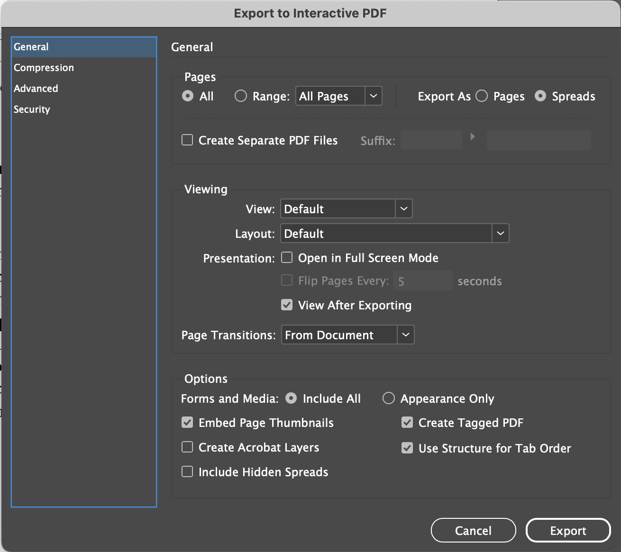Select Export As Spreads option

tap(540, 96)
